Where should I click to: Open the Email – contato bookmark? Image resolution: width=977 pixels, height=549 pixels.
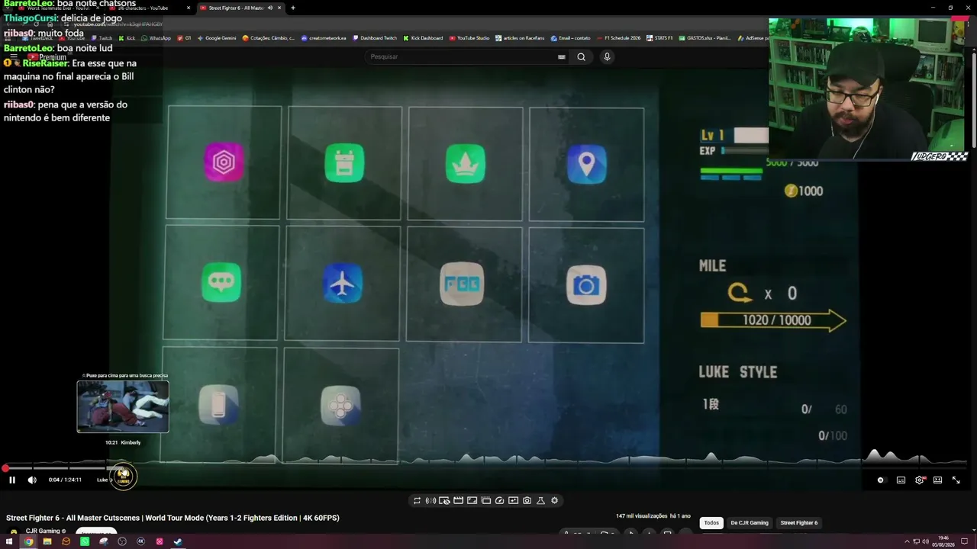[570, 37]
